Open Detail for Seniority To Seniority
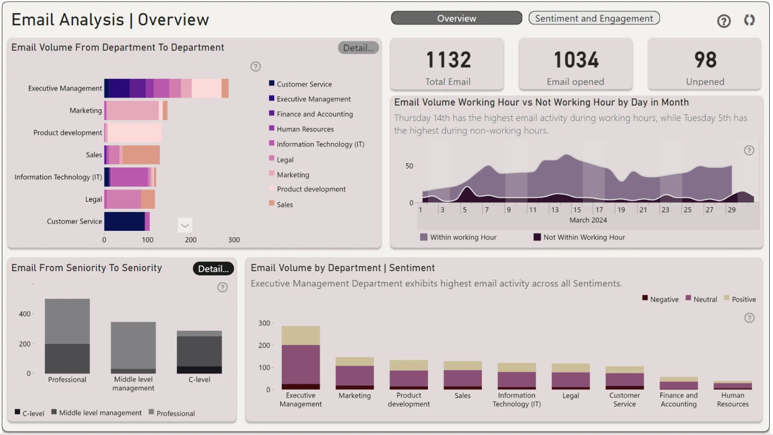The height and width of the screenshot is (435, 773). point(213,269)
